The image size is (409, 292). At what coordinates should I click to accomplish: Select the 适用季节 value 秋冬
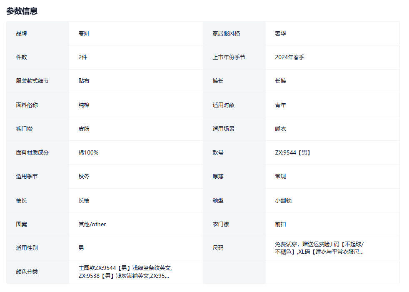pyautogui.click(x=84, y=176)
